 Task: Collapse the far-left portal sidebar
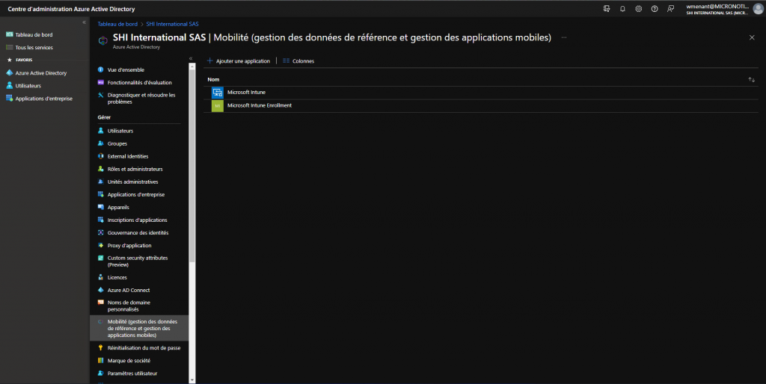tap(84, 22)
